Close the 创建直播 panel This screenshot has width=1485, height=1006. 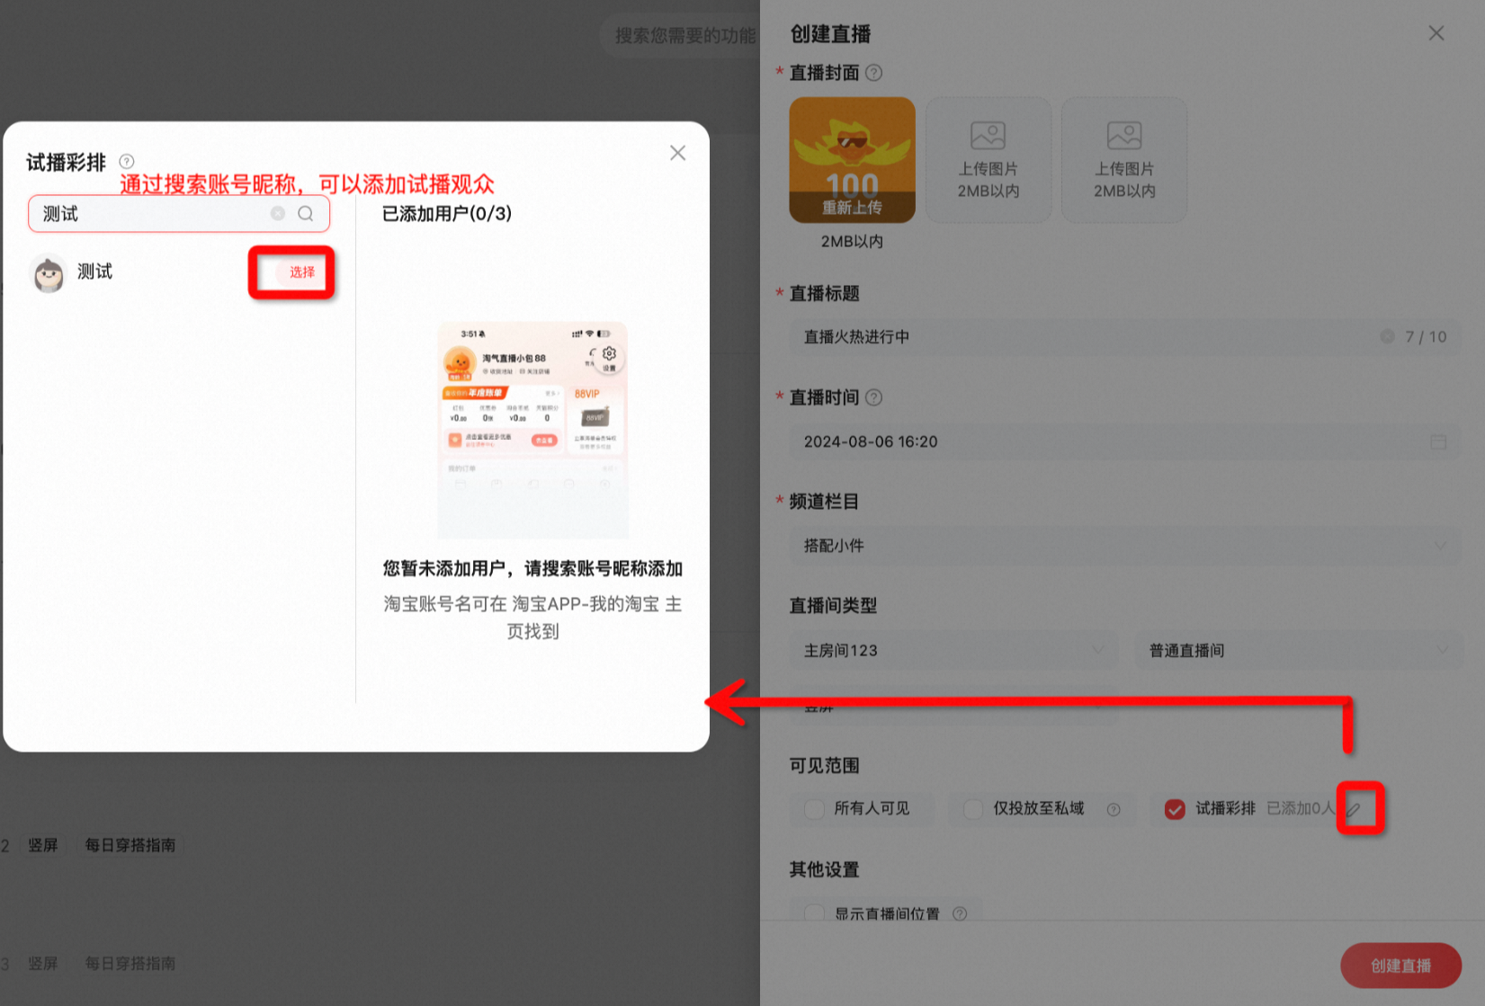coord(1436,33)
